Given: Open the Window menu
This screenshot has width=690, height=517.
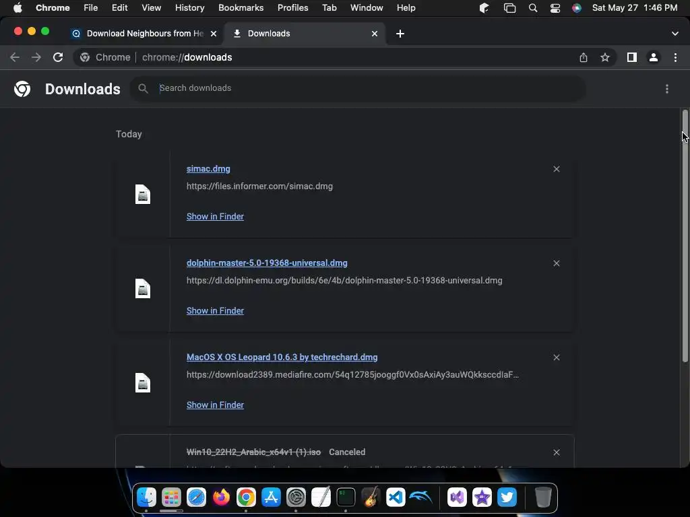Looking at the screenshot, I should tap(367, 8).
